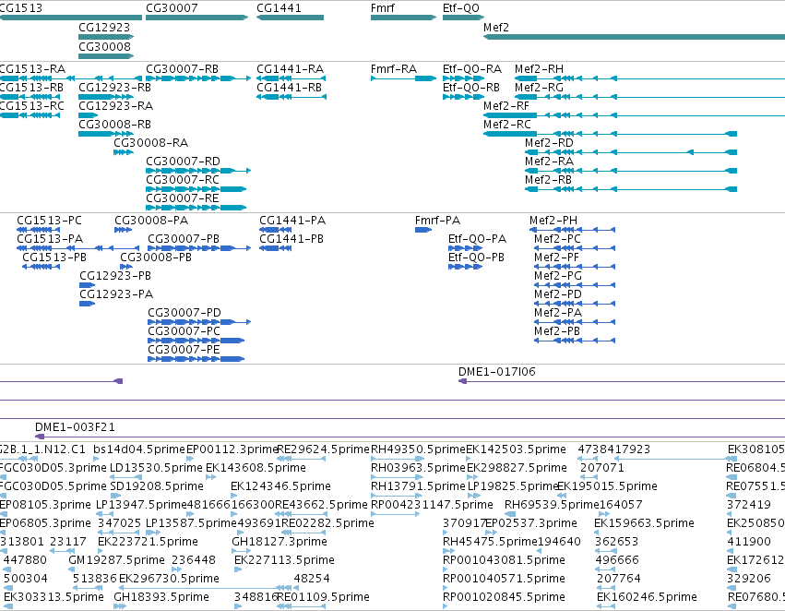Select protein label "CG1513-PB"
Viewport: 785px width, 611px height.
click(54, 258)
